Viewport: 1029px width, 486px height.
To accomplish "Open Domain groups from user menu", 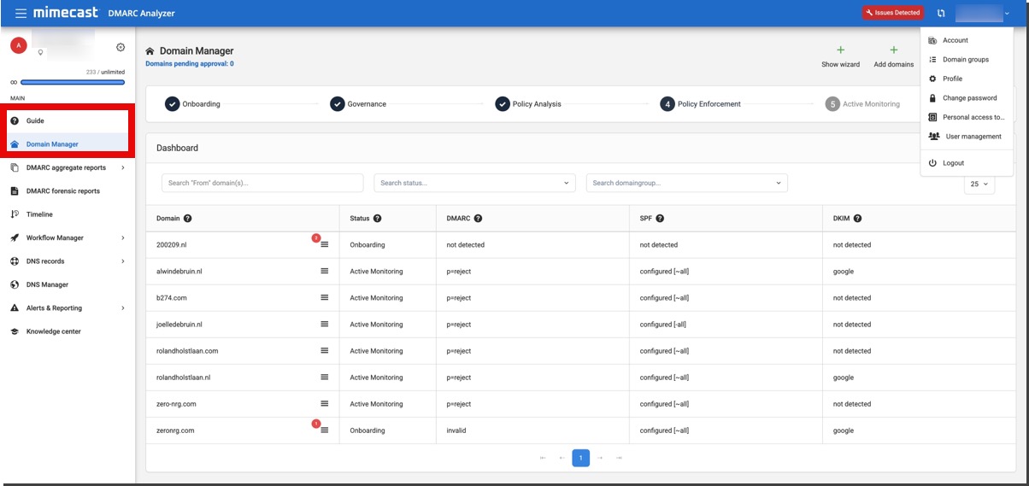I will pyautogui.click(x=967, y=60).
